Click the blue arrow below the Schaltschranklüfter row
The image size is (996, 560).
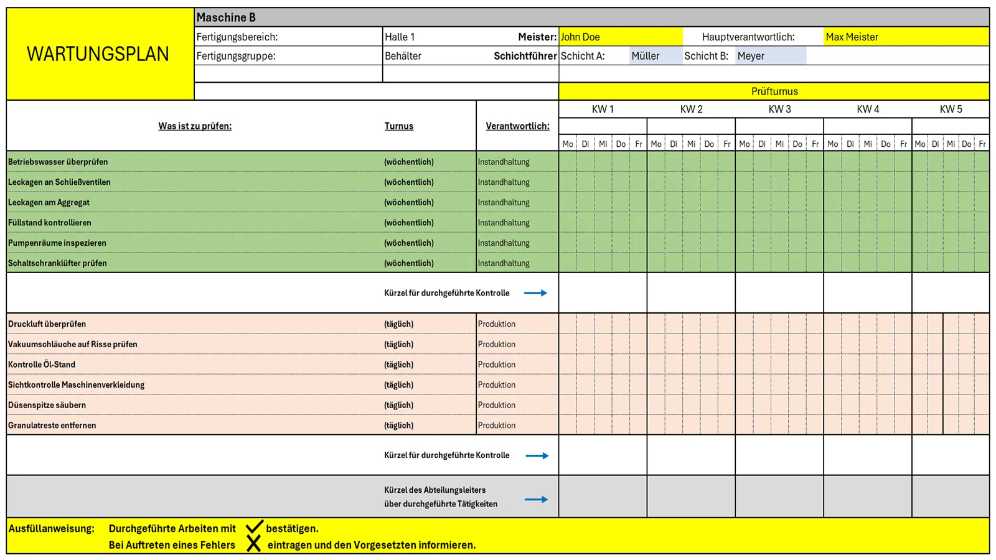535,292
